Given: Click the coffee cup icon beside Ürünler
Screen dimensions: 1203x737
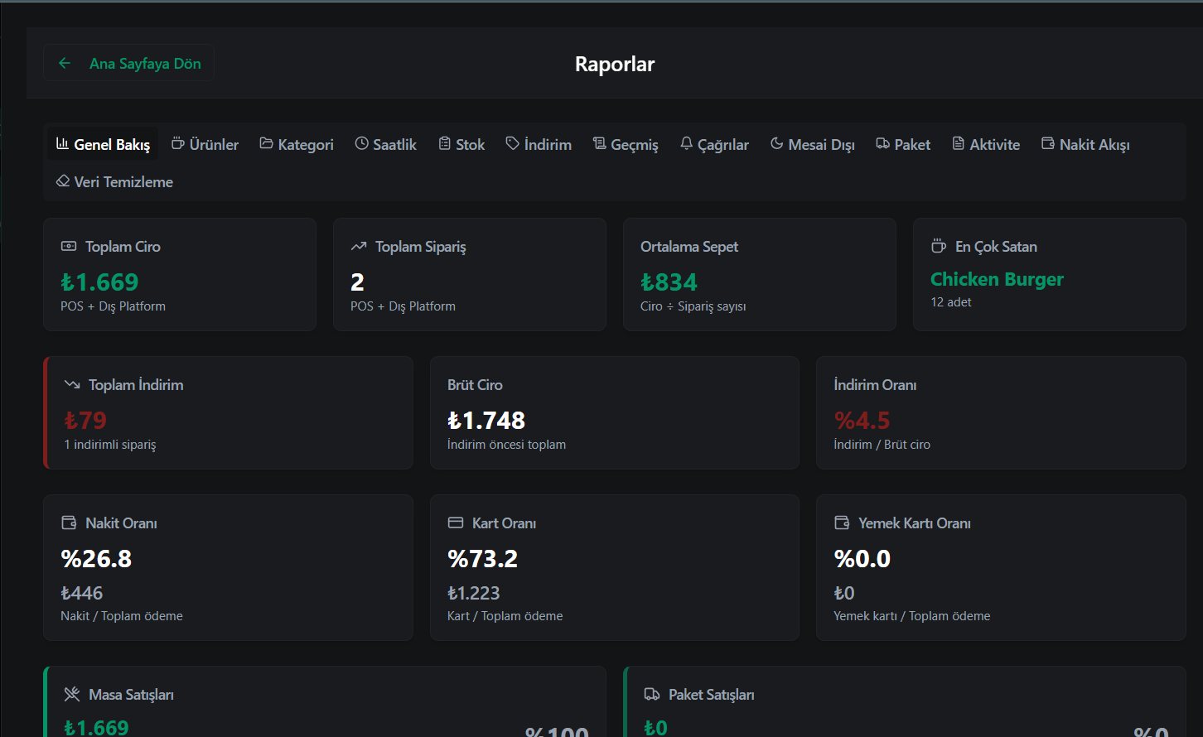Looking at the screenshot, I should click(x=177, y=143).
